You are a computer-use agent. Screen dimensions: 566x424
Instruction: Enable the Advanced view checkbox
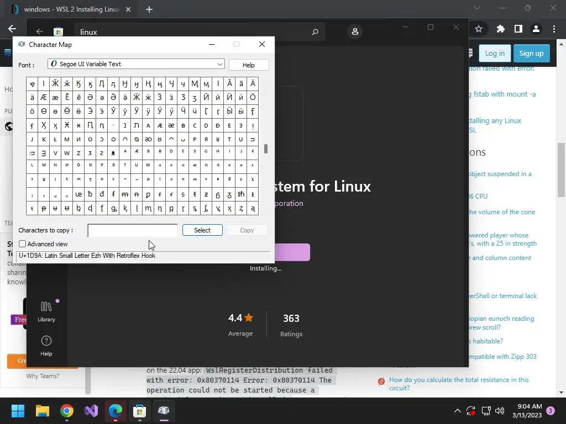22,244
